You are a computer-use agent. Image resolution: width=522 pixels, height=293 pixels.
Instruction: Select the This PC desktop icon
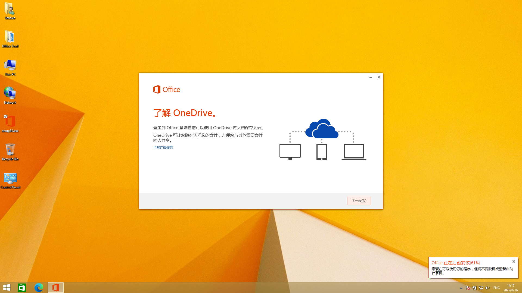click(x=10, y=65)
